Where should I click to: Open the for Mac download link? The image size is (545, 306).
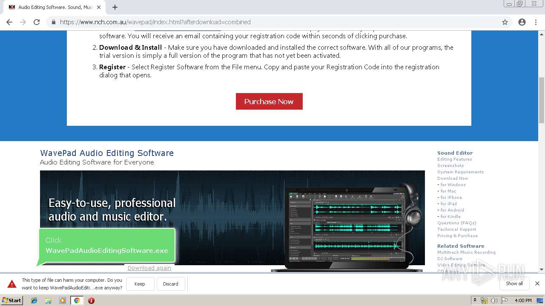point(448,191)
